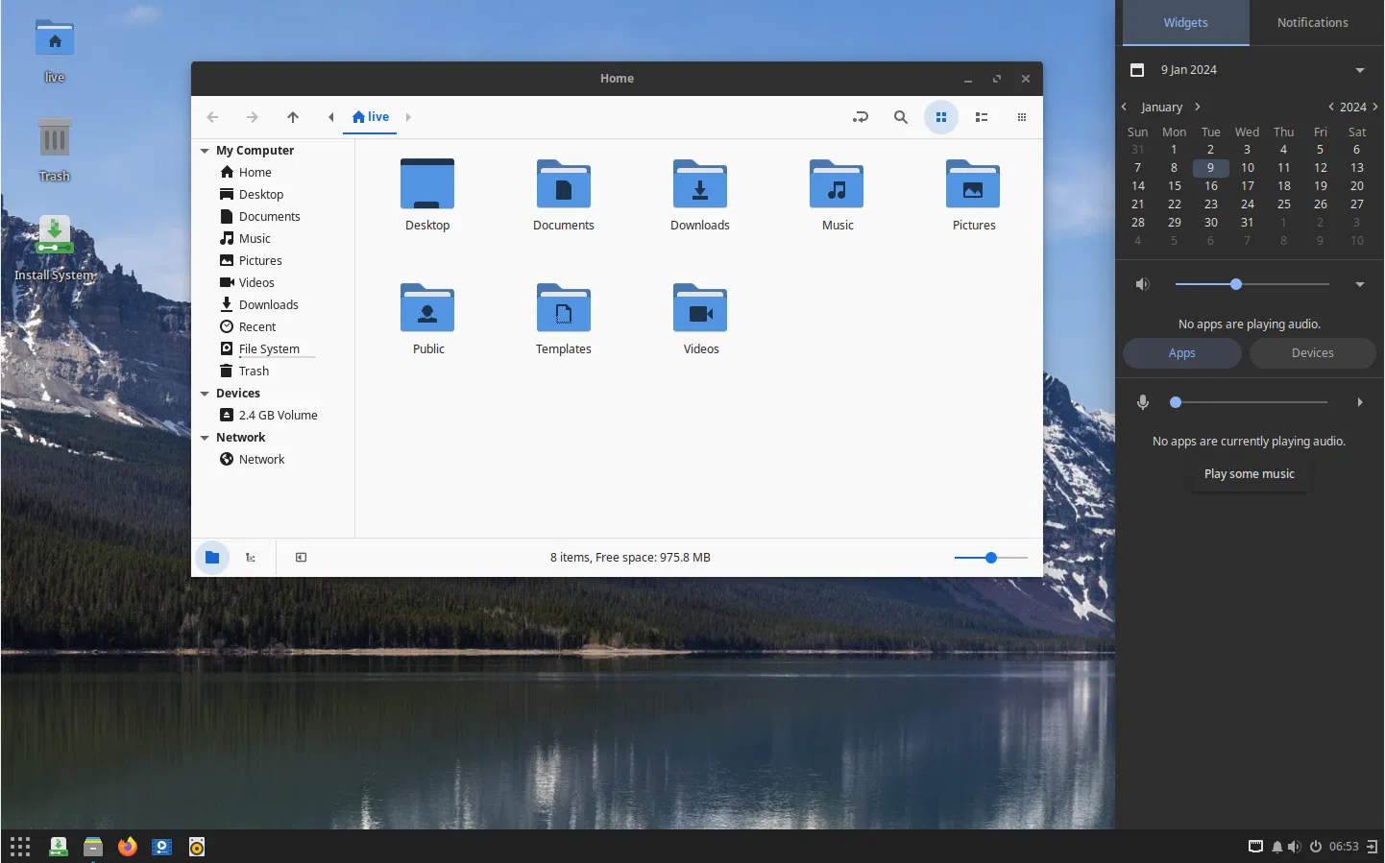1385x863 pixels.
Task: Select the Devices audio tab
Action: 1312,353
